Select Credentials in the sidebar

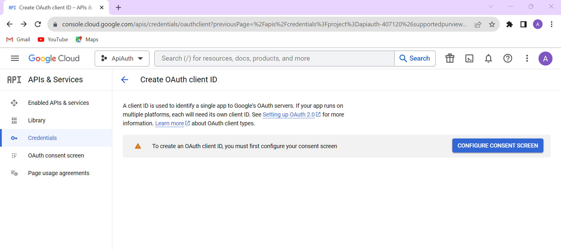coord(56,138)
